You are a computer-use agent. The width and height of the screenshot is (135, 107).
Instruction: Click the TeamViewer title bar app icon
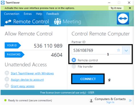click(x=3, y=3)
